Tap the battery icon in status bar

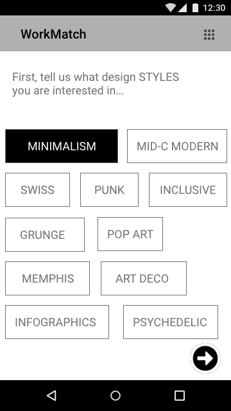tap(195, 8)
